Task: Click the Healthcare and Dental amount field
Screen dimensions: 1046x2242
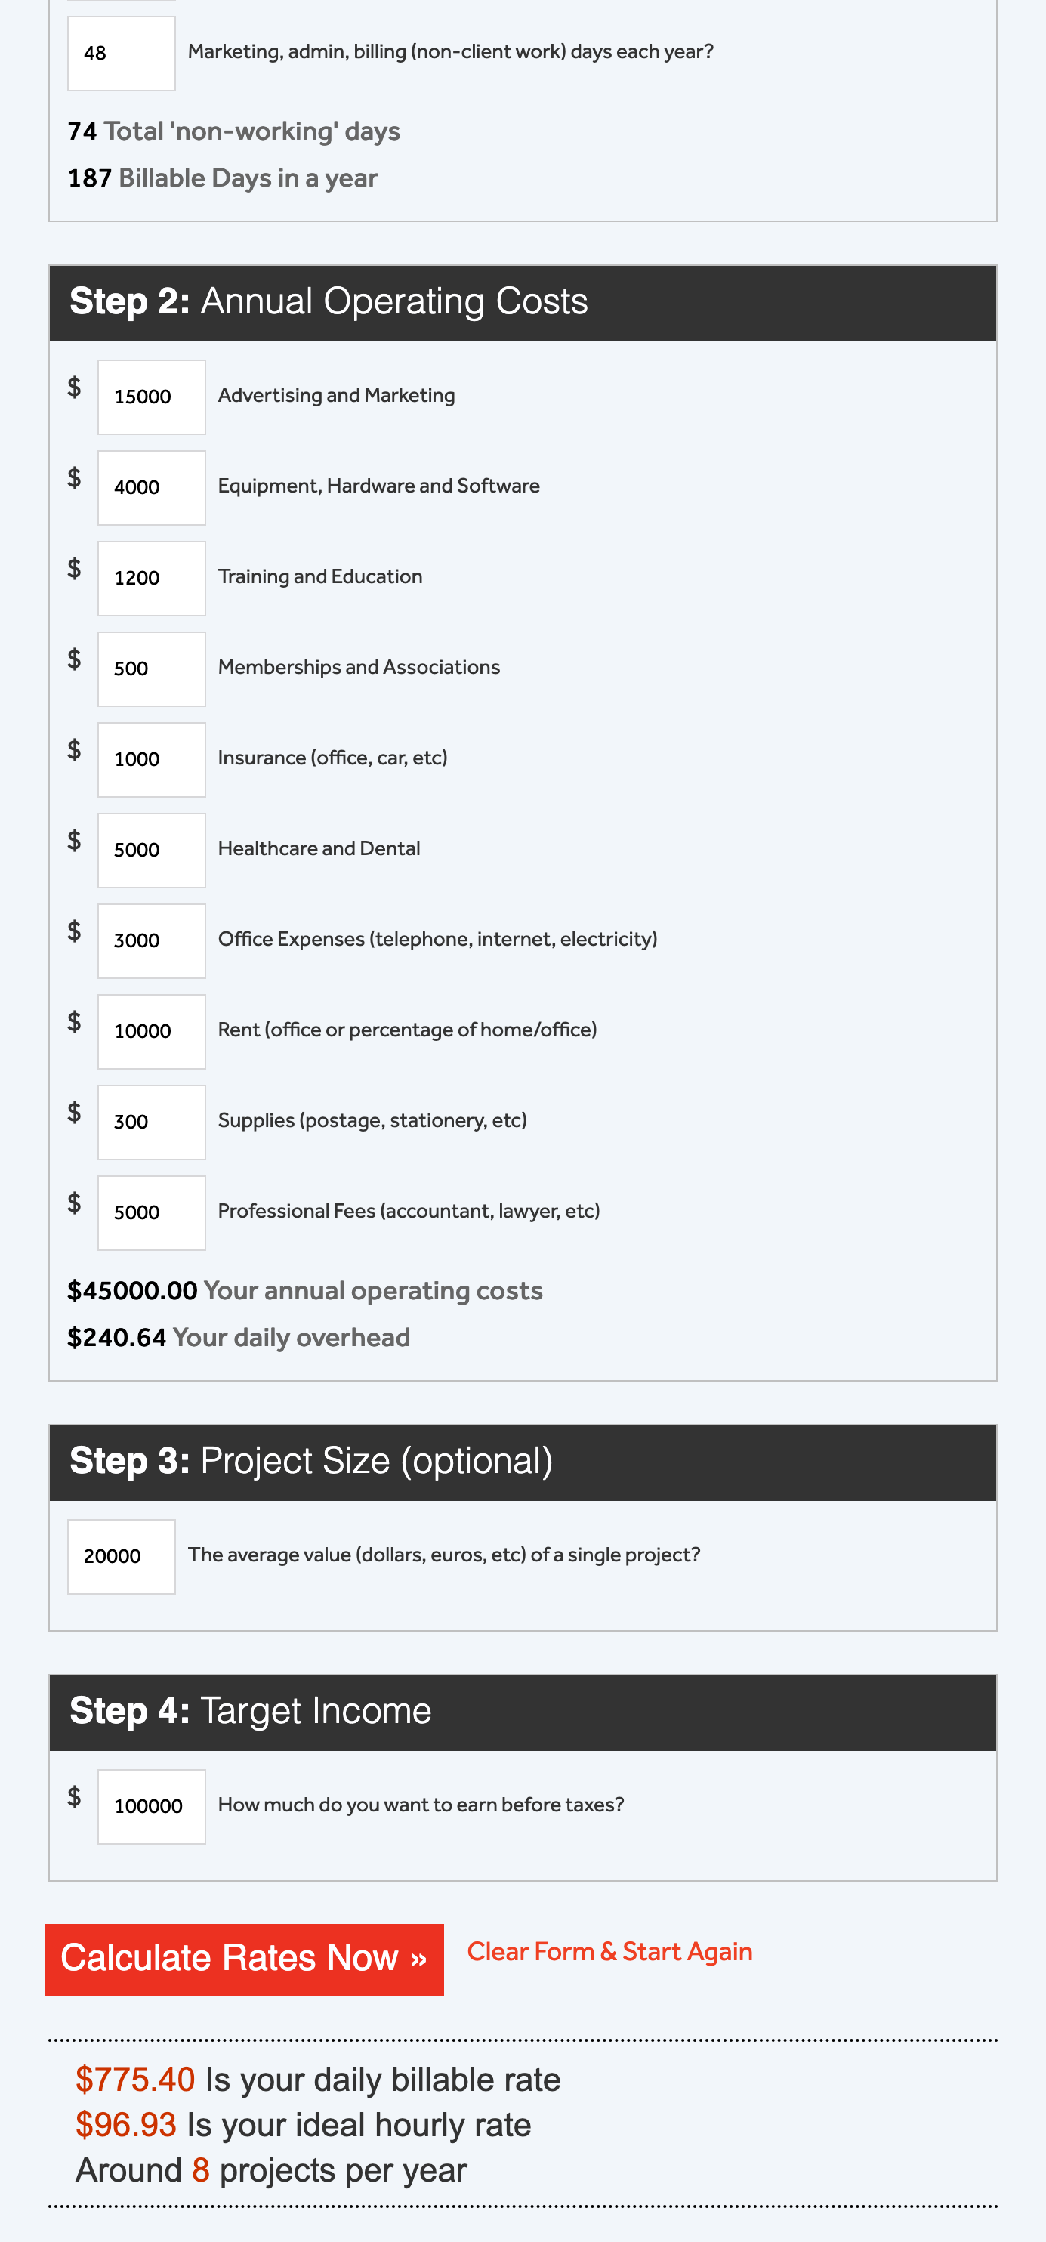Action: click(x=150, y=850)
